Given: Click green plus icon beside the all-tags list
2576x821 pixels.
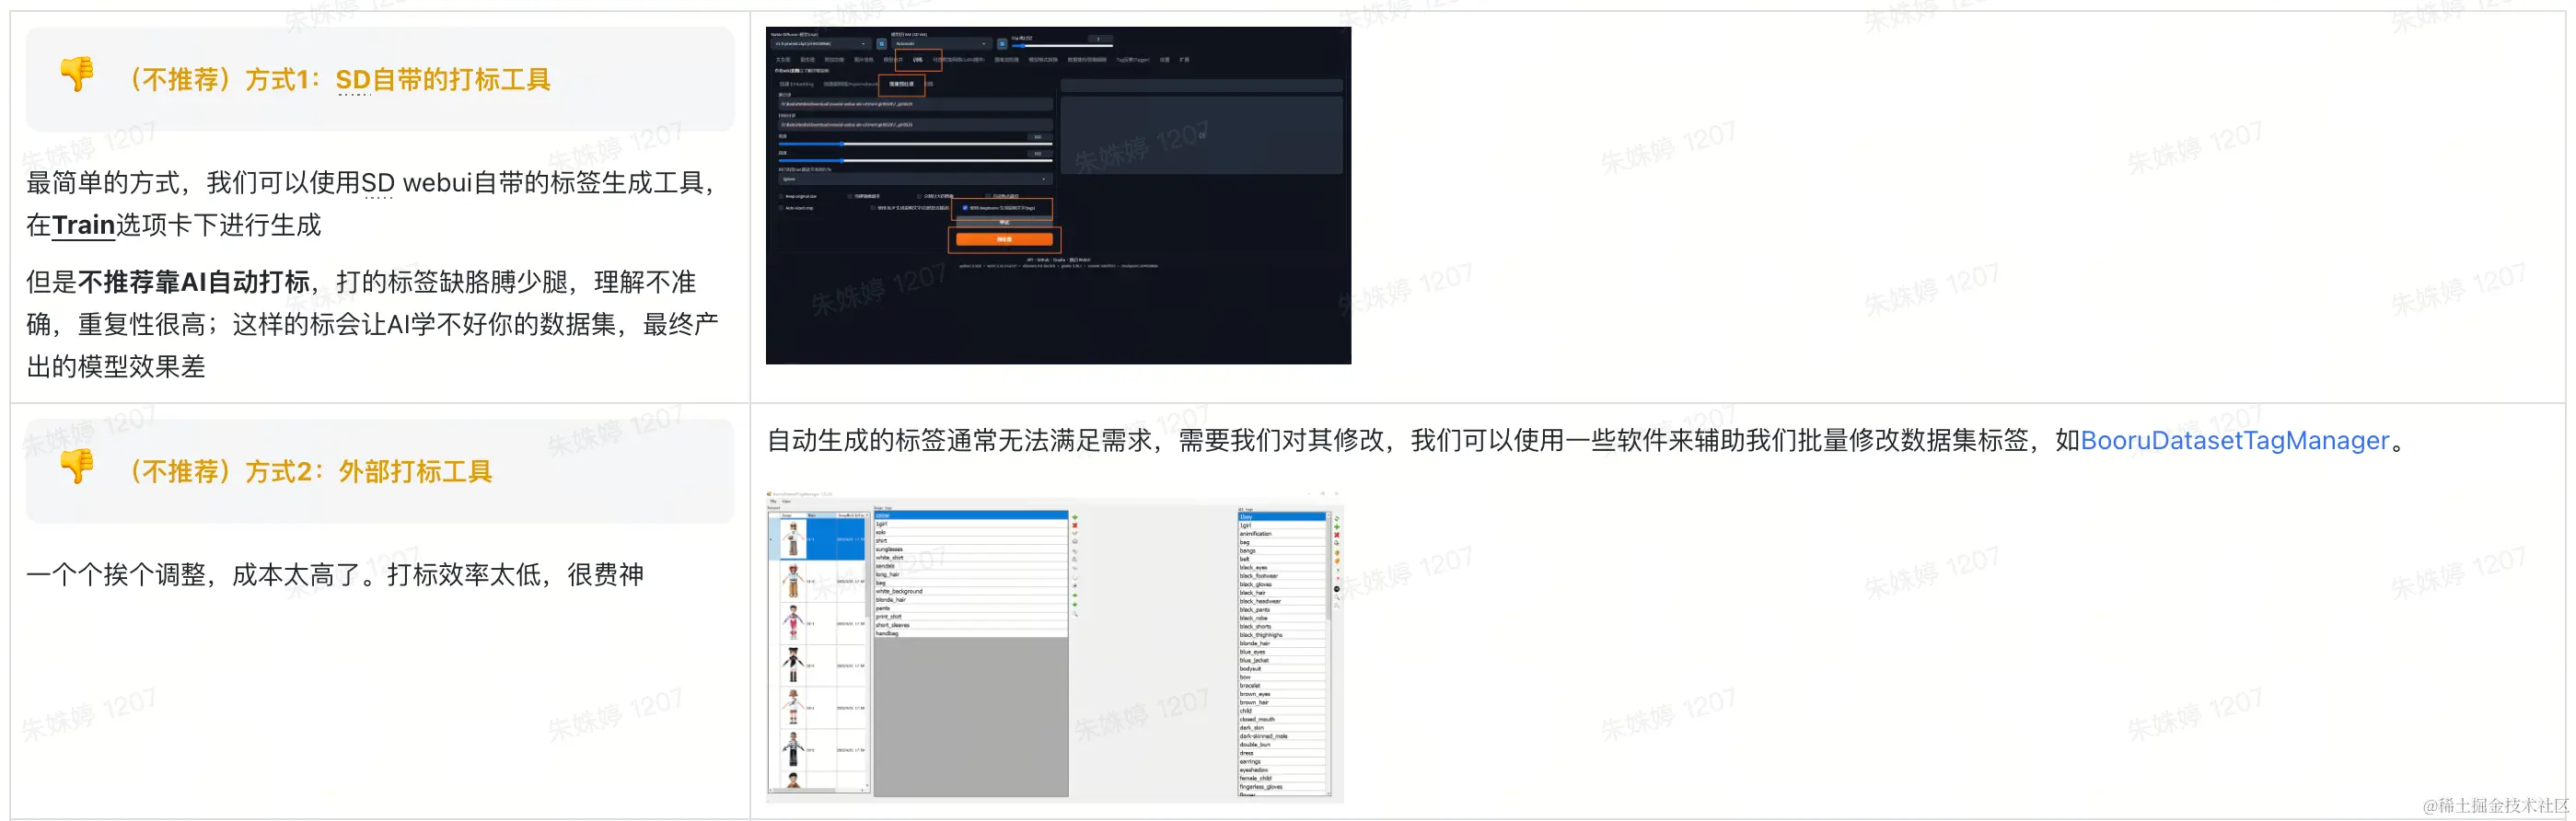Looking at the screenshot, I should (x=1337, y=527).
